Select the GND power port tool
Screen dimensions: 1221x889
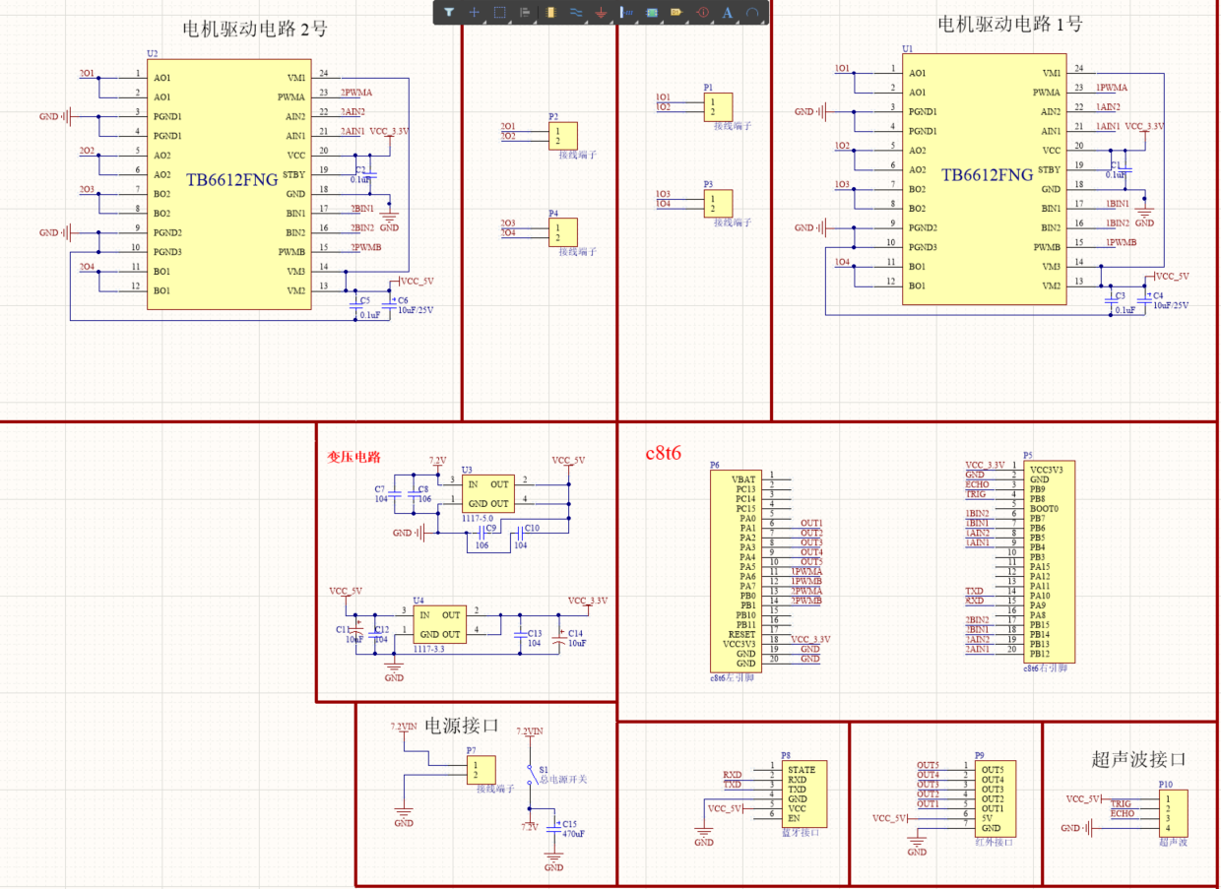[x=602, y=12]
